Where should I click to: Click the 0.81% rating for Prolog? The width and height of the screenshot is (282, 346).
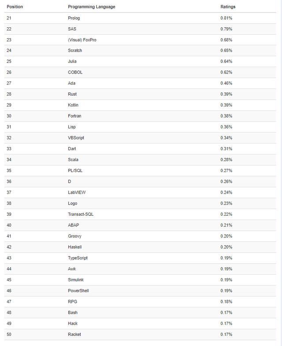226,18
